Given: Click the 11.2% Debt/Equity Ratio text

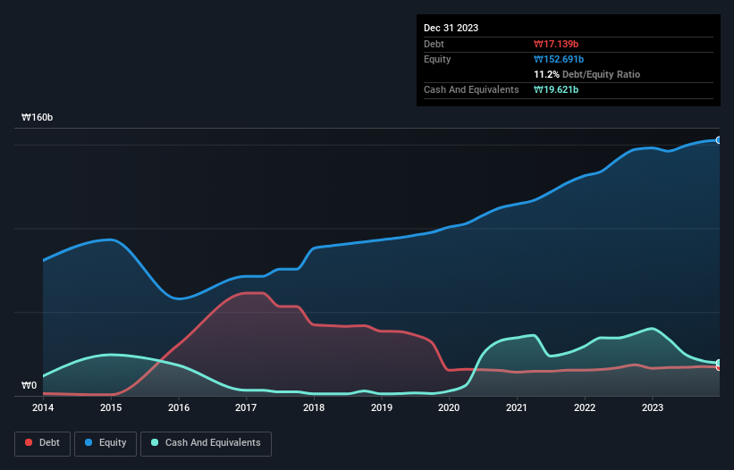Looking at the screenshot, I should tap(587, 74).
